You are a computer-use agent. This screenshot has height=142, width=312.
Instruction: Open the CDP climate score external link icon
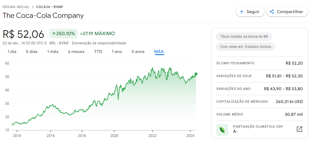click(x=299, y=129)
